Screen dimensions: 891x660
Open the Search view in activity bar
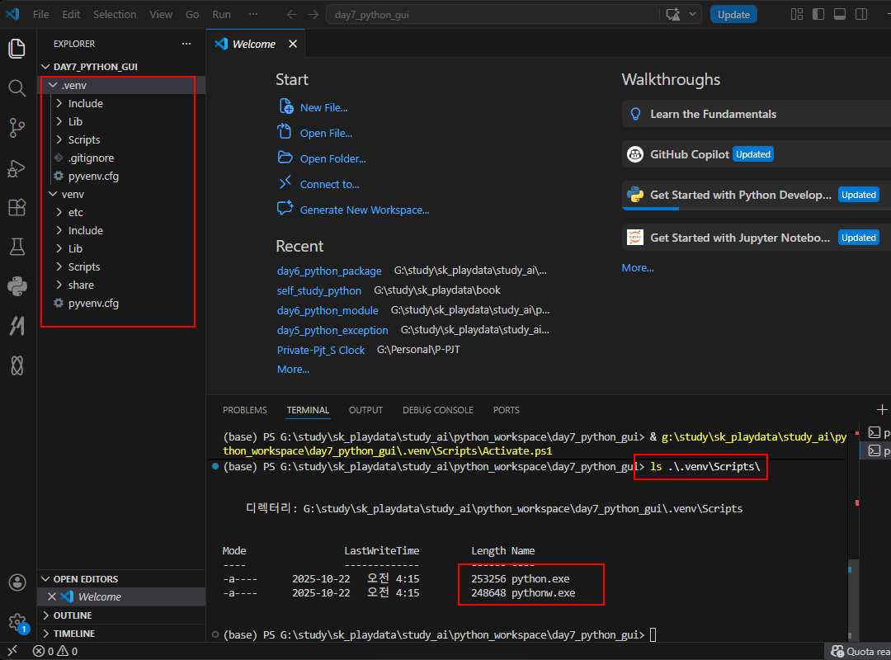click(x=17, y=88)
